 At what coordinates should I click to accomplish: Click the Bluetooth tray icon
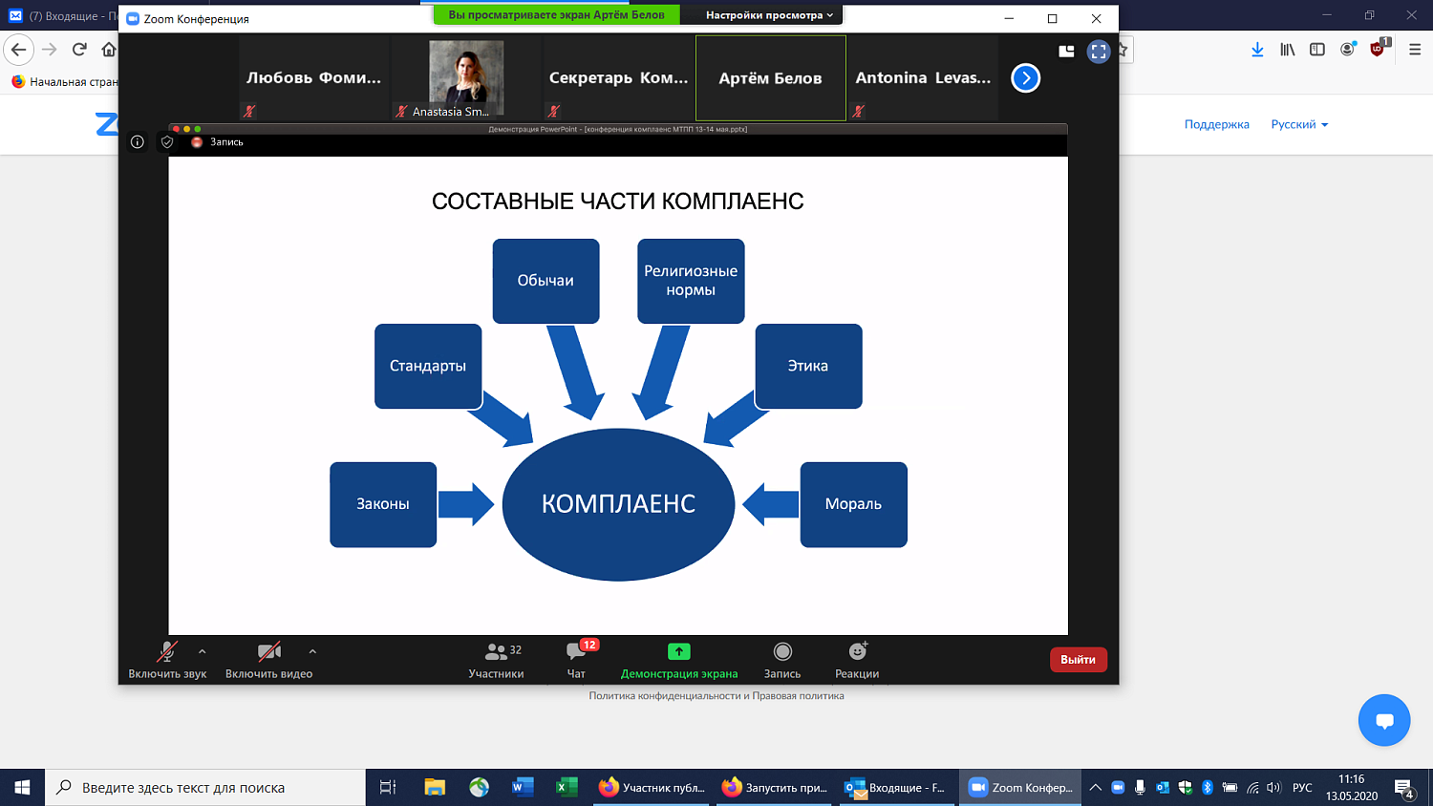tap(1208, 788)
